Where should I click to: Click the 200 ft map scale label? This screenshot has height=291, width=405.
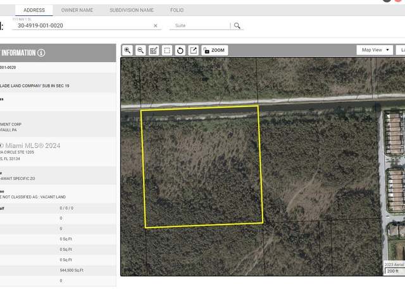pos(392,271)
